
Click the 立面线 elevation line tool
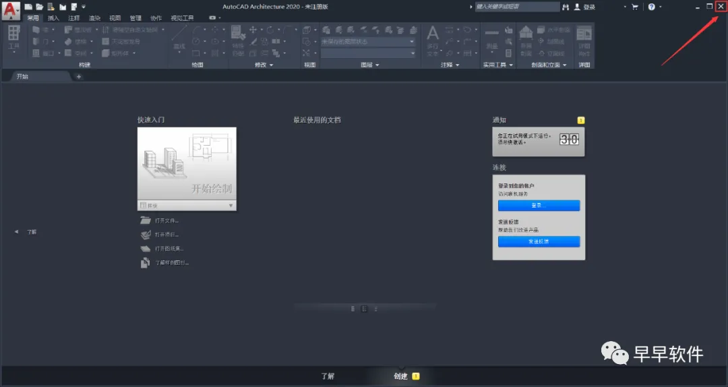pos(551,53)
